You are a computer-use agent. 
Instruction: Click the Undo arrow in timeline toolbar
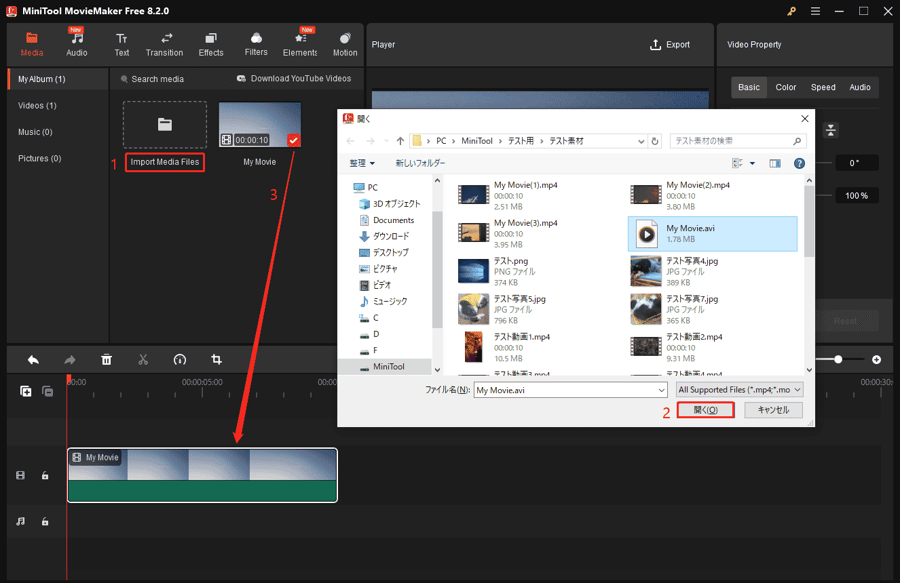(x=33, y=359)
